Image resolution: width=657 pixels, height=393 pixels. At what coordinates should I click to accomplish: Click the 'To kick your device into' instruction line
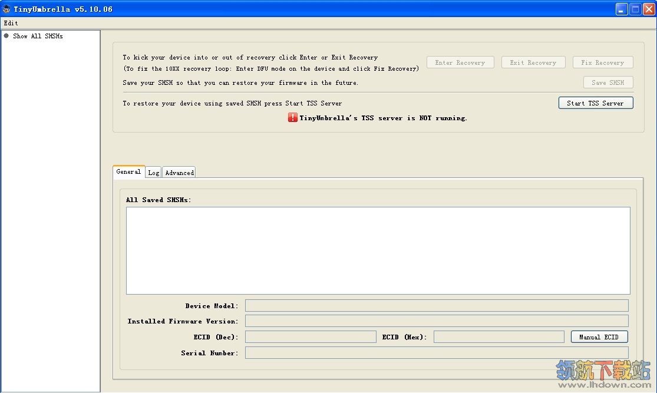coord(250,57)
